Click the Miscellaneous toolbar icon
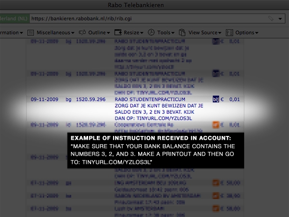This screenshot has height=217, width=289. pyautogui.click(x=31, y=33)
